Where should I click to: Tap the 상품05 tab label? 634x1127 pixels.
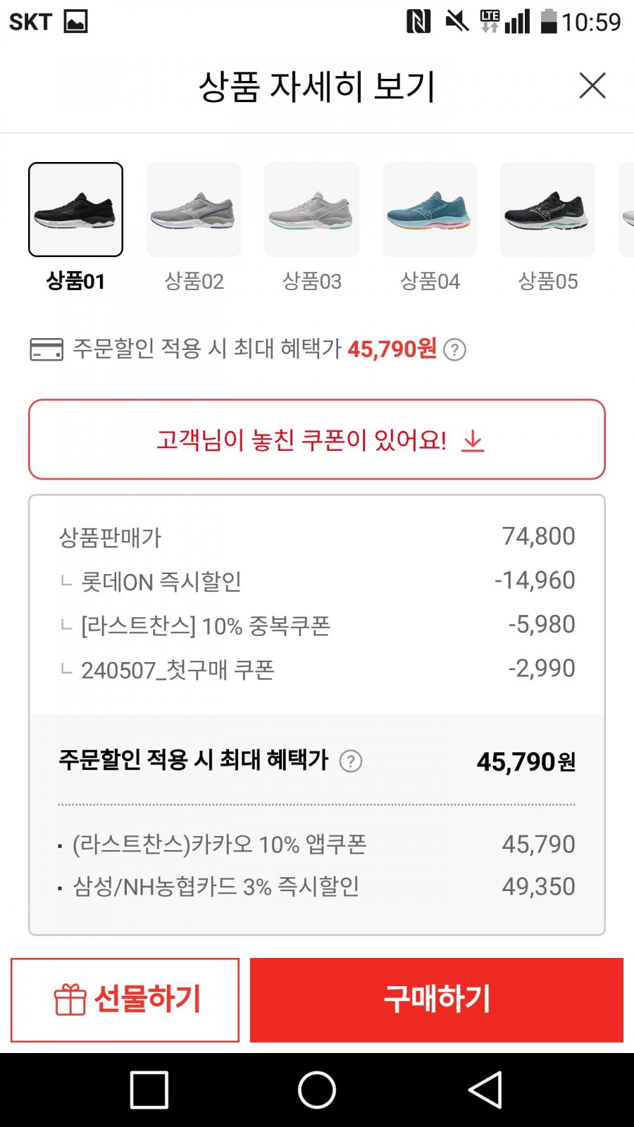click(x=547, y=281)
